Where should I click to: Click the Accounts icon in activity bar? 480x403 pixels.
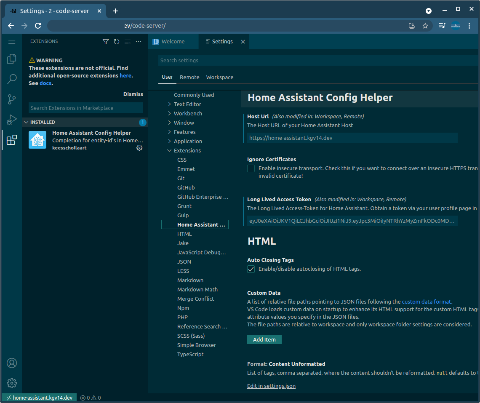12,363
